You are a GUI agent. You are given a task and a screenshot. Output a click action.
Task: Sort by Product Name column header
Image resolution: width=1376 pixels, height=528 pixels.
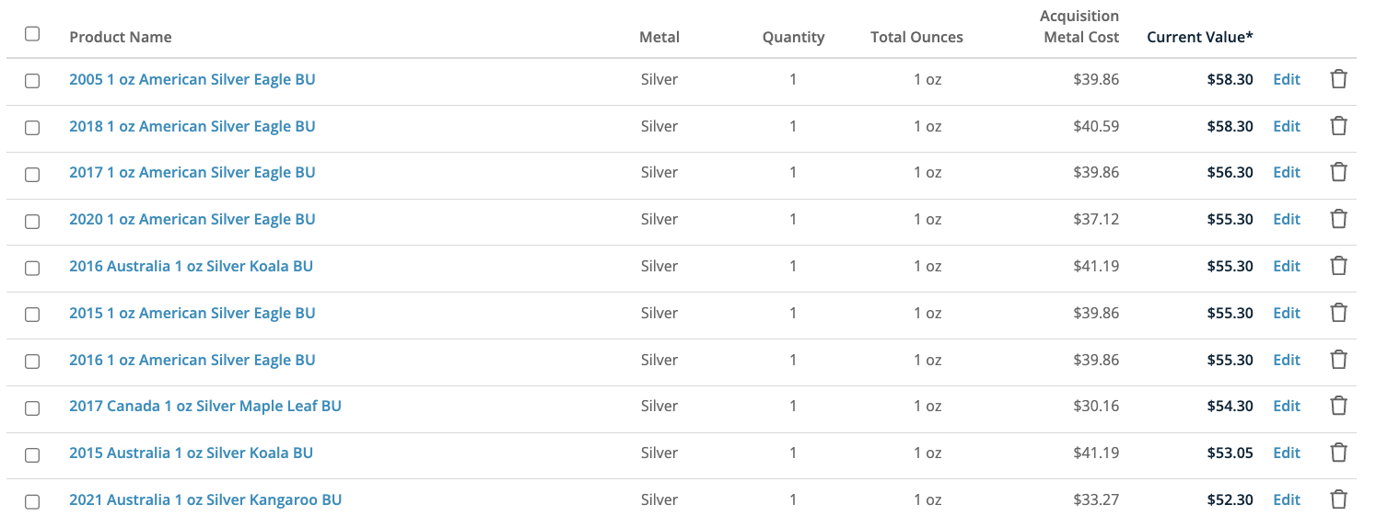121,37
